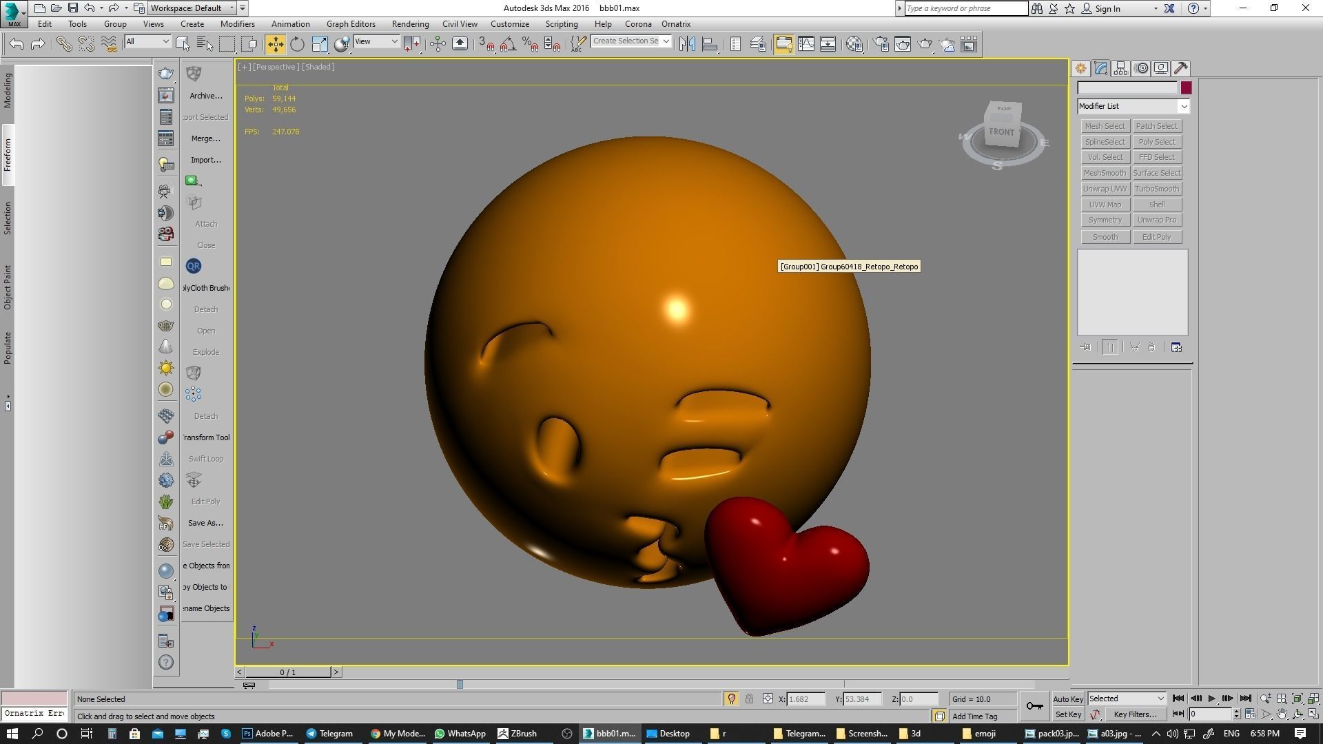Toggle Auto Key mode

coord(1067,699)
